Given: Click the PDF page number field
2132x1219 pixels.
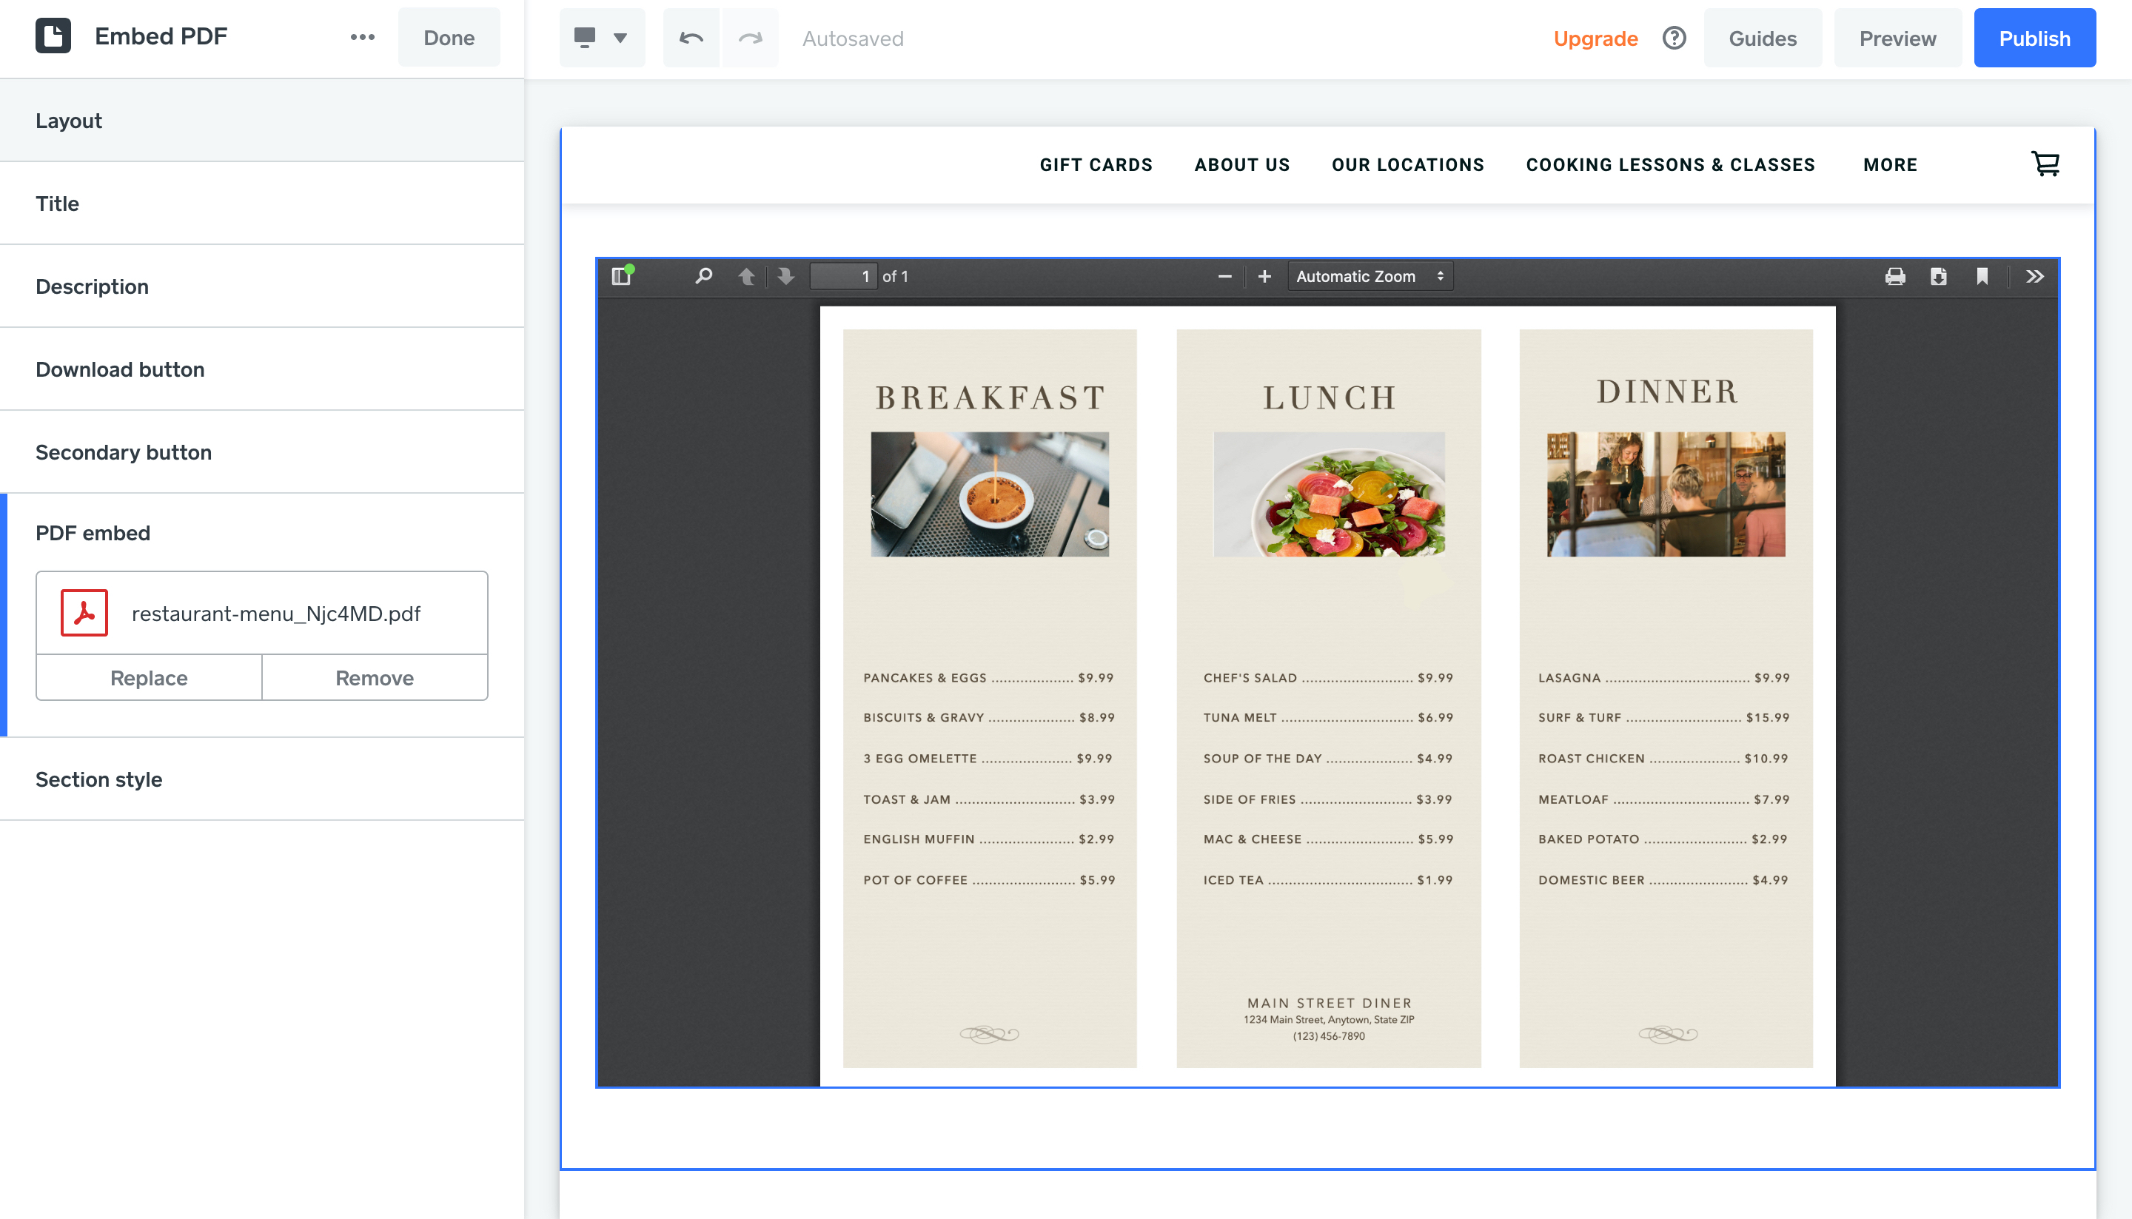Looking at the screenshot, I should point(843,276).
